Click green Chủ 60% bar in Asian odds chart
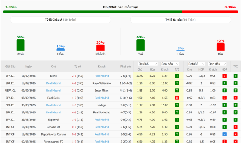The width and height of the screenshot is (241, 143). [21, 45]
